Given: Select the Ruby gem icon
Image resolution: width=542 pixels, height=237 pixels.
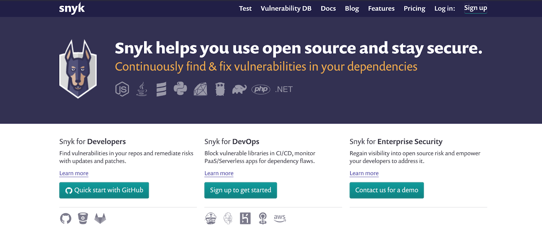Looking at the screenshot, I should coord(201,89).
